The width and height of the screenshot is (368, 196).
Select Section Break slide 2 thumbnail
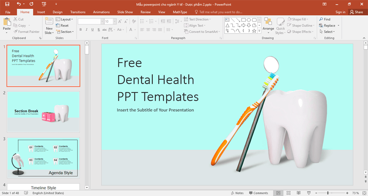43,112
